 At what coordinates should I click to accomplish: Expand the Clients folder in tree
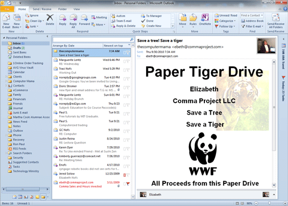6,76
